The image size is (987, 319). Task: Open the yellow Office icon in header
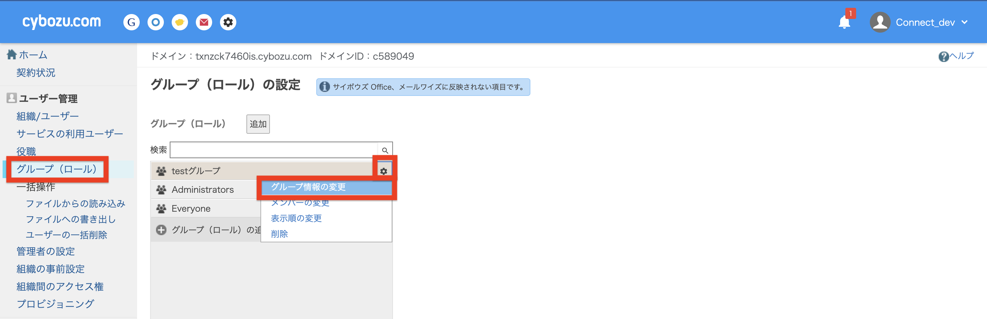[180, 23]
